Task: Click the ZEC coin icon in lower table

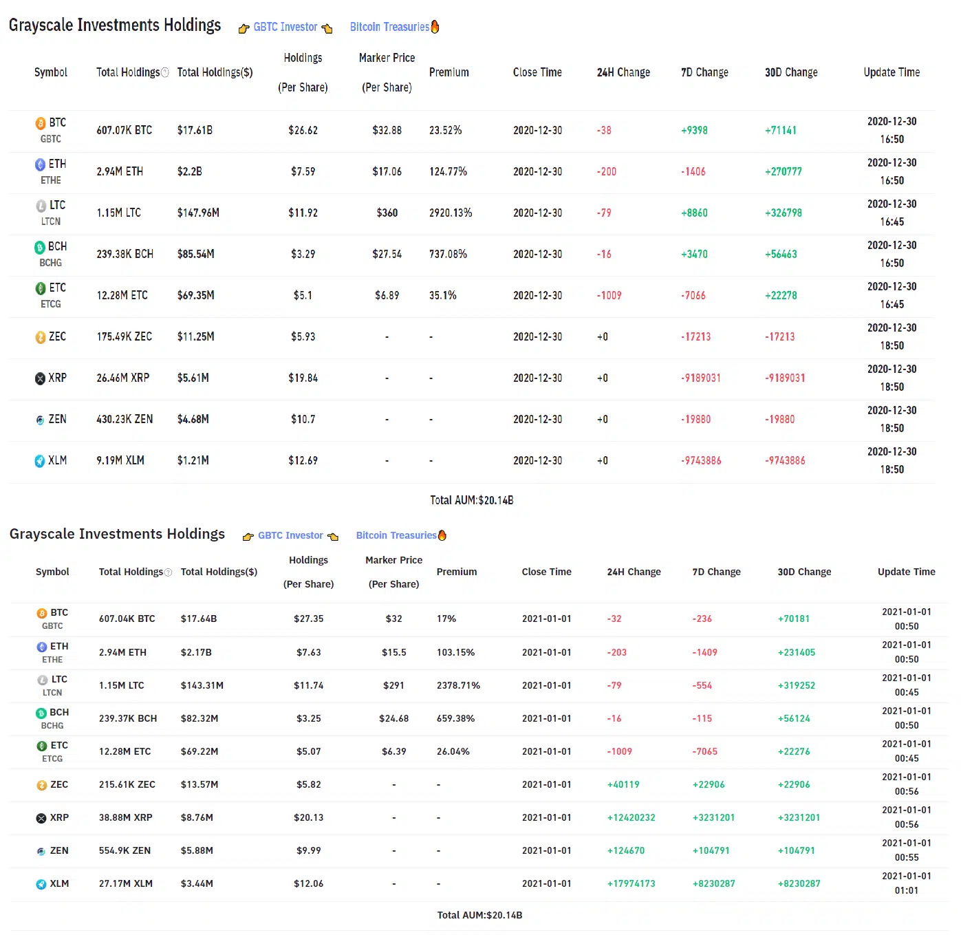Action: 41,785
